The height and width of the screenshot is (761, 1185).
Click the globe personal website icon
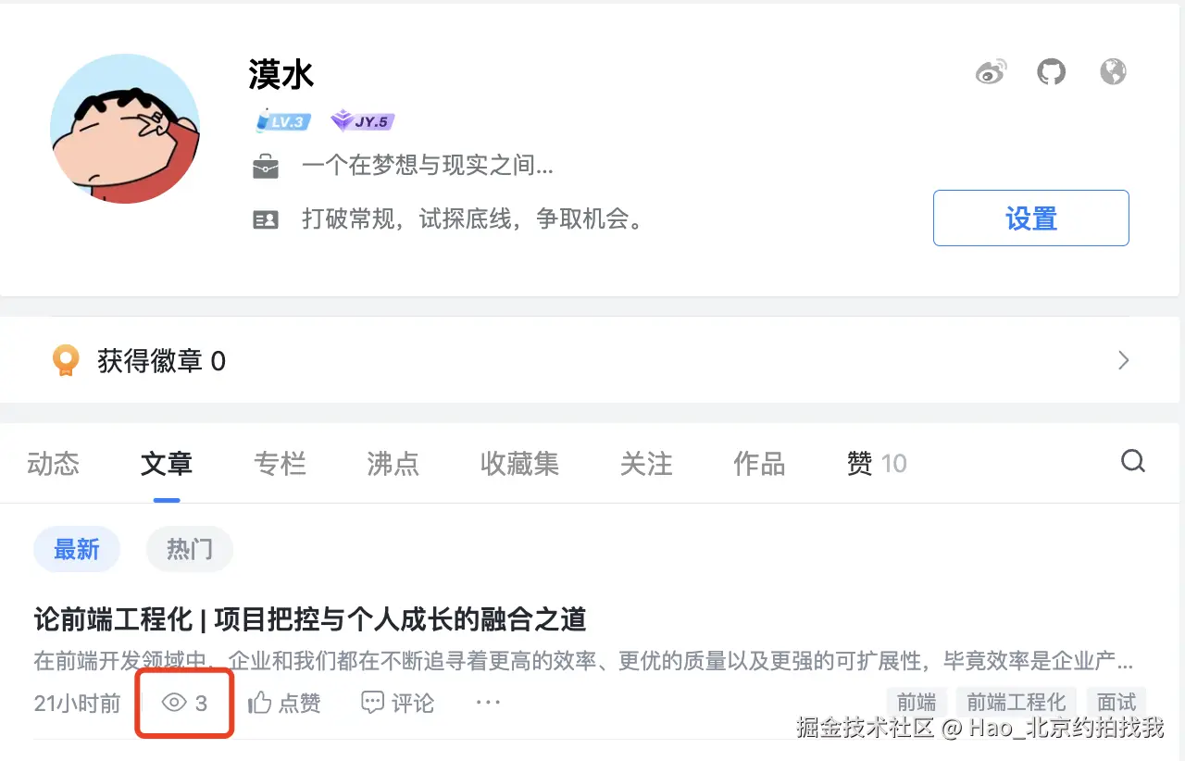[1113, 70]
